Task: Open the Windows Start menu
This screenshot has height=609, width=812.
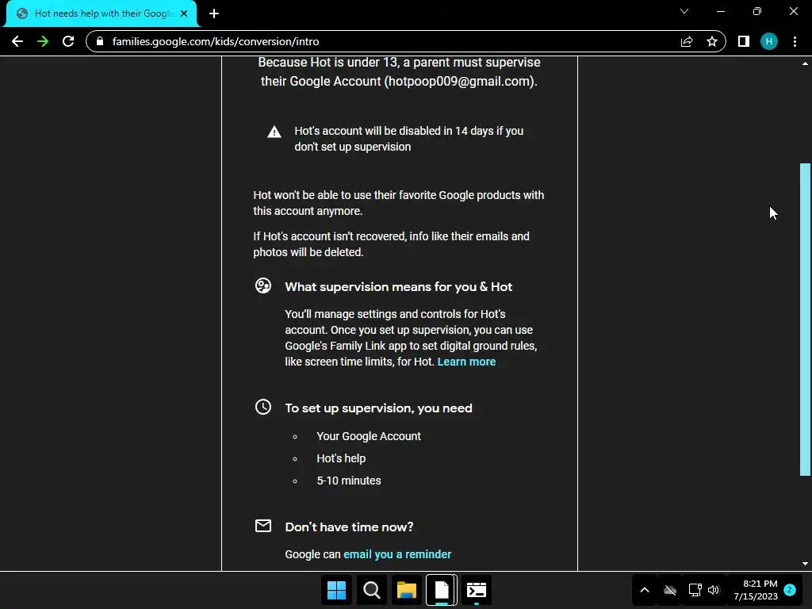Action: [336, 590]
